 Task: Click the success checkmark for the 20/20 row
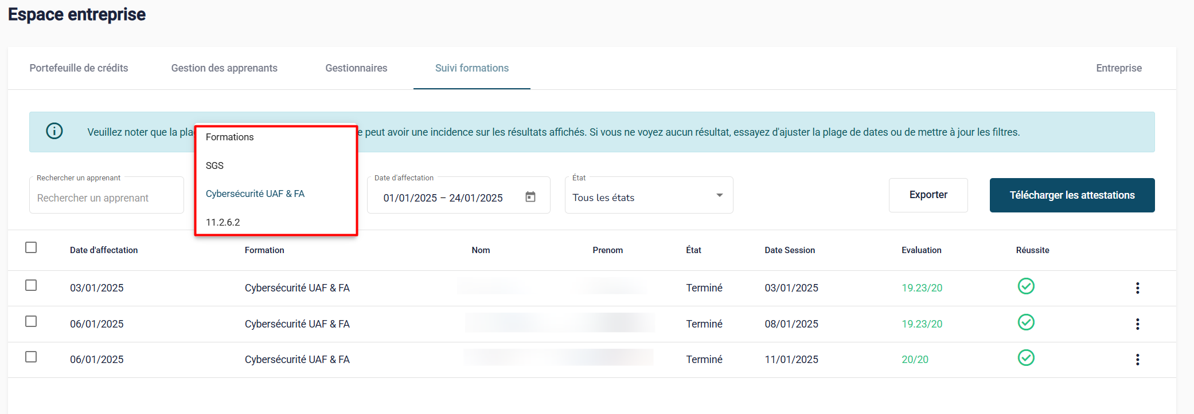coord(1025,358)
